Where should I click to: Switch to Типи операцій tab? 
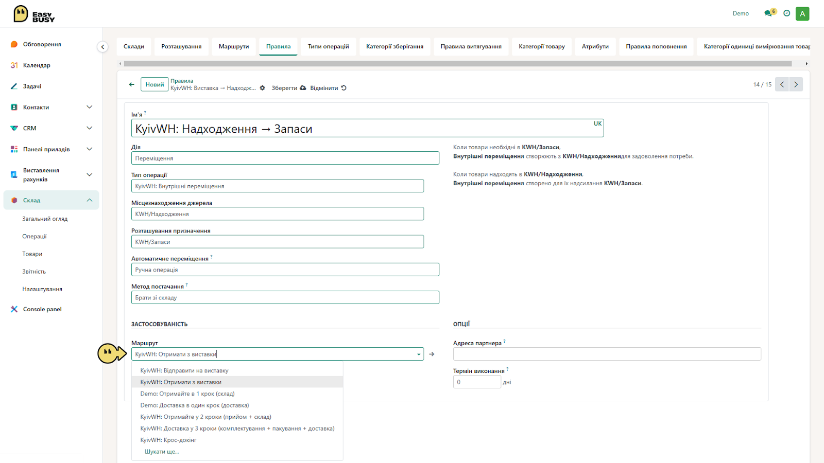point(329,46)
